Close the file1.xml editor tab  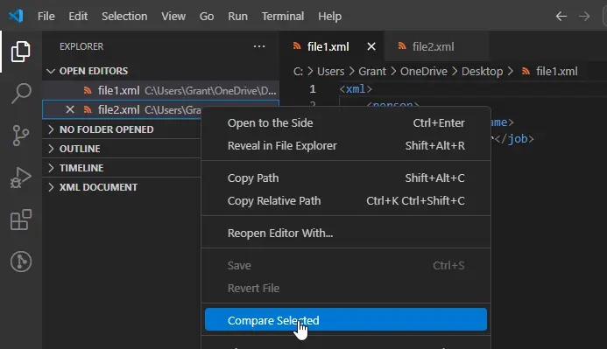371,46
